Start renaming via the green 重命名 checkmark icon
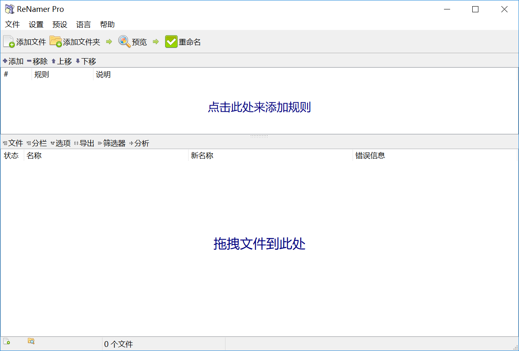 pyautogui.click(x=171, y=41)
